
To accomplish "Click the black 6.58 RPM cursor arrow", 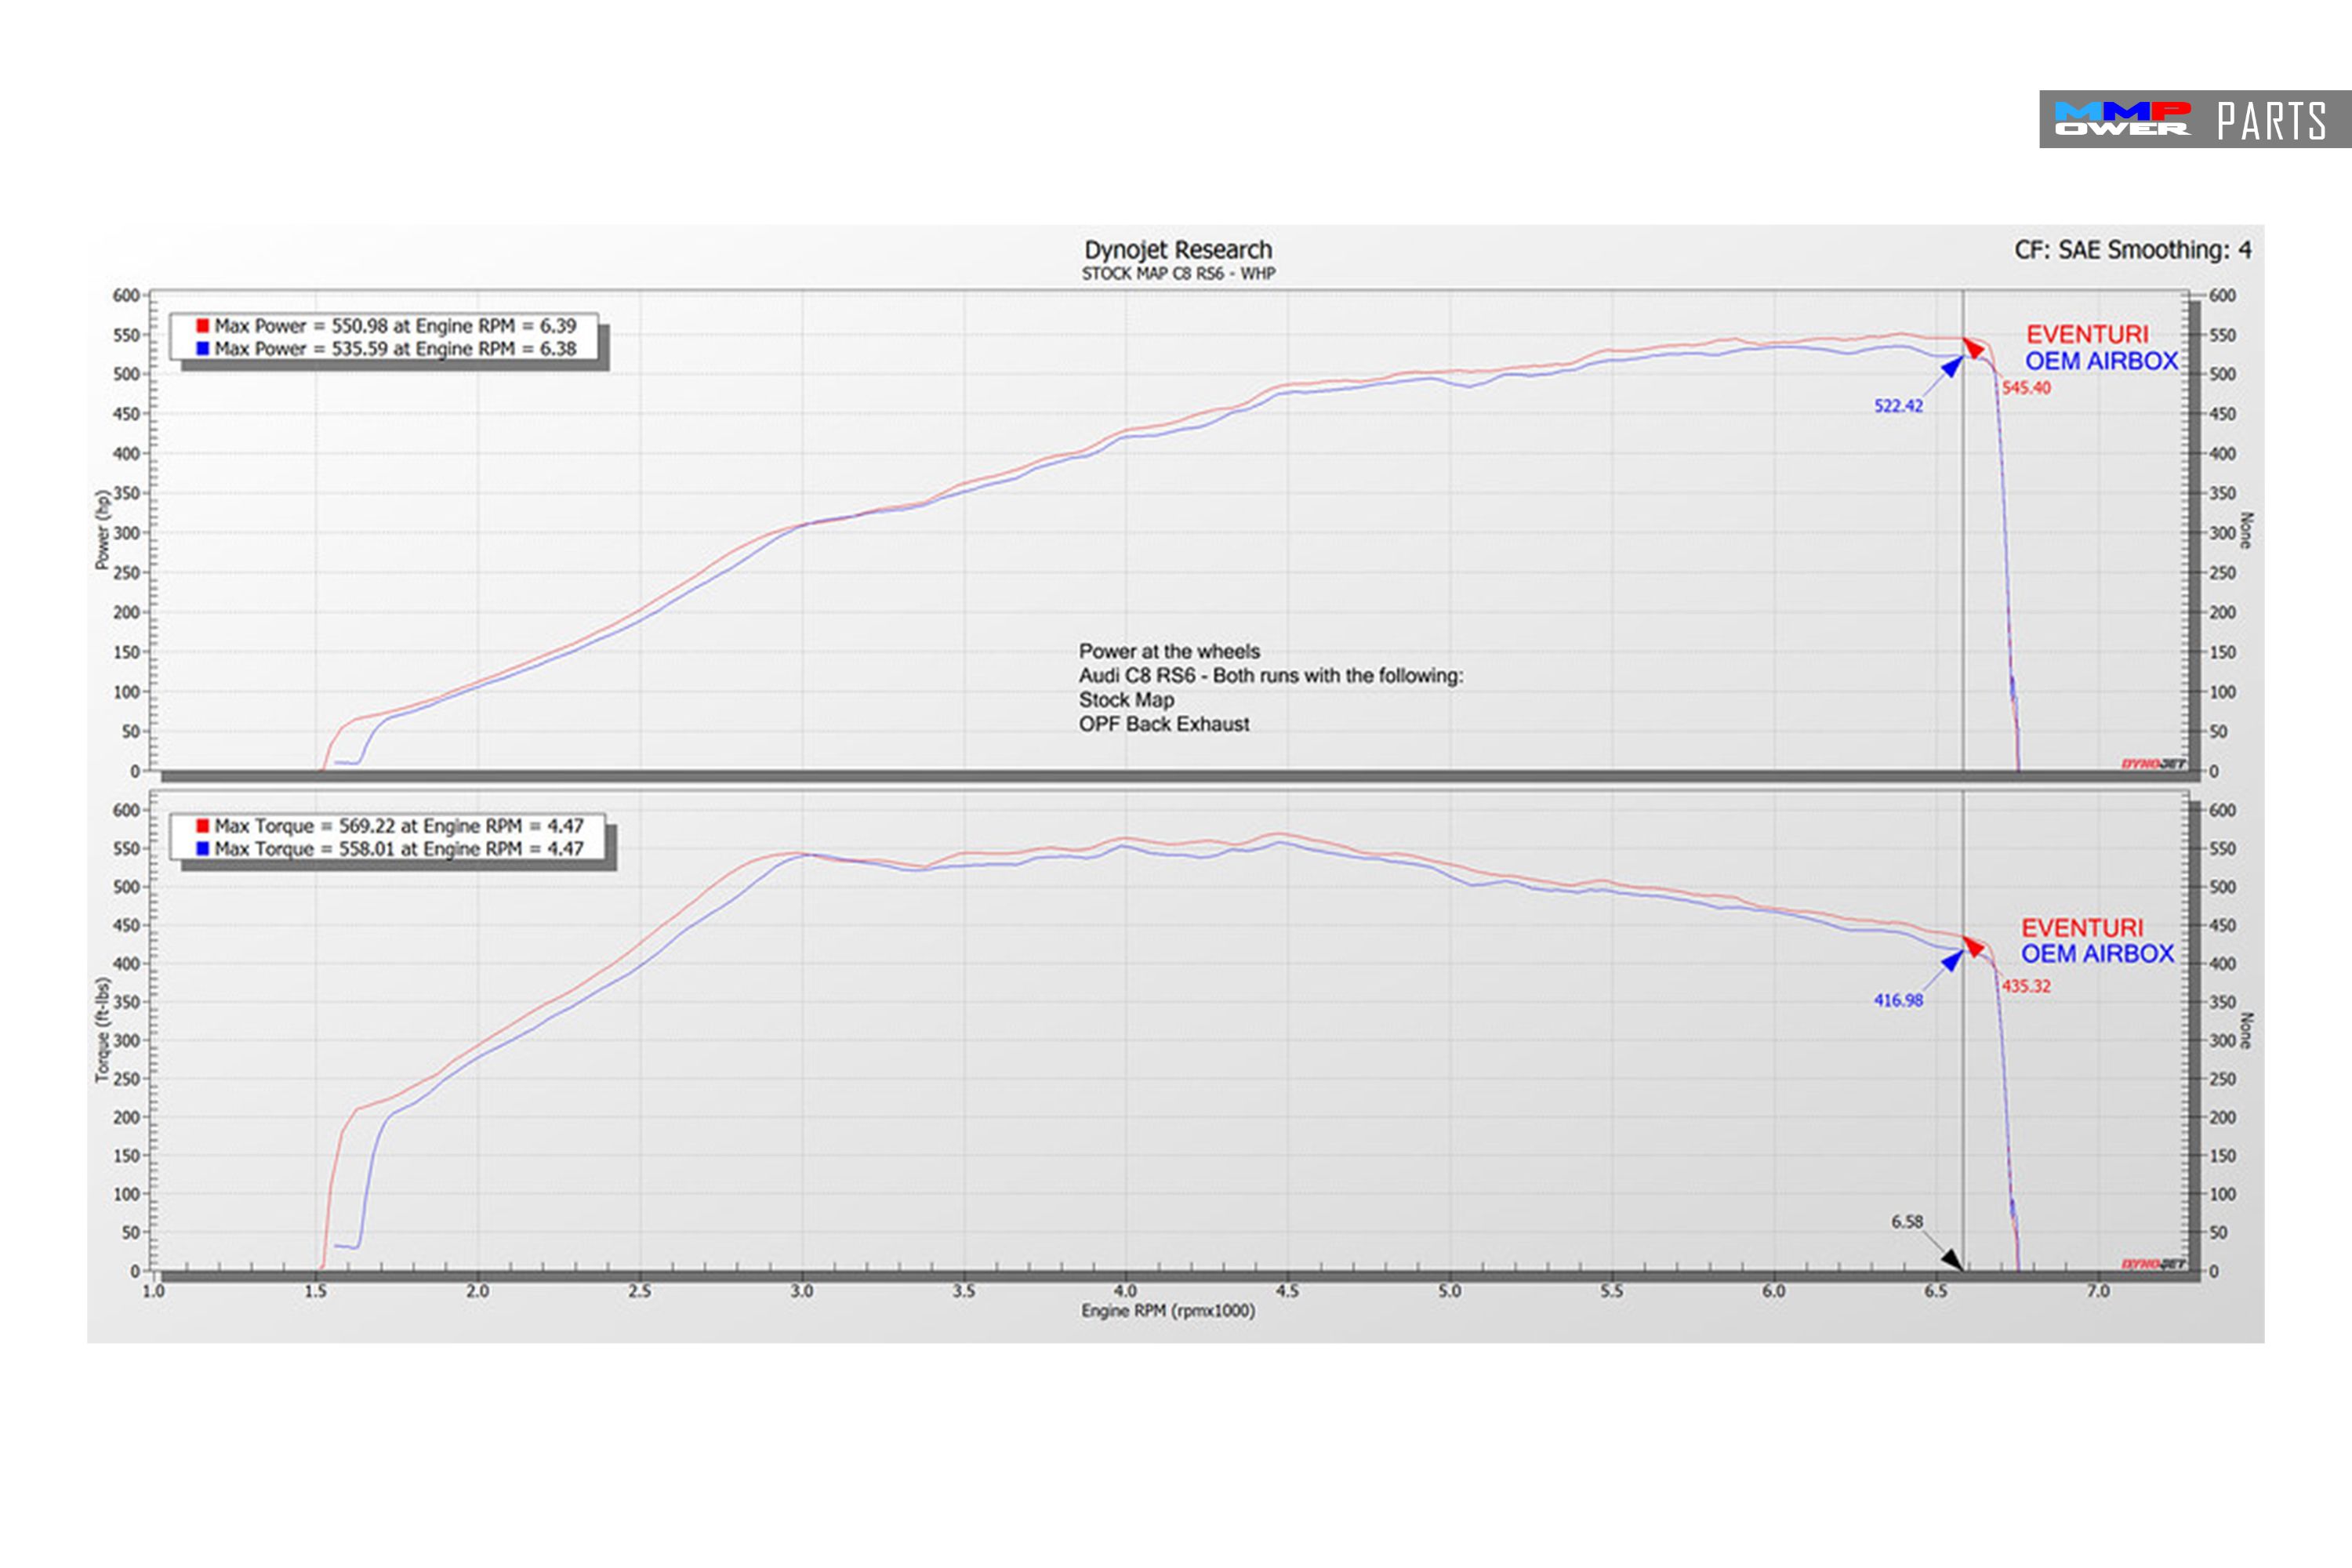I will pyautogui.click(x=1951, y=1259).
